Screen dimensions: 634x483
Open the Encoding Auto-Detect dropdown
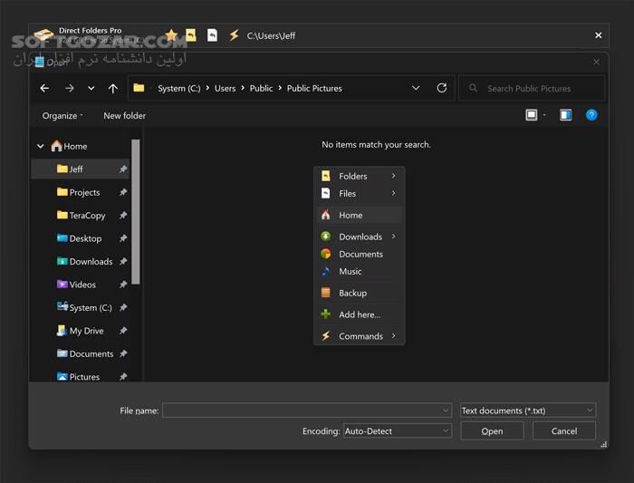[397, 430]
